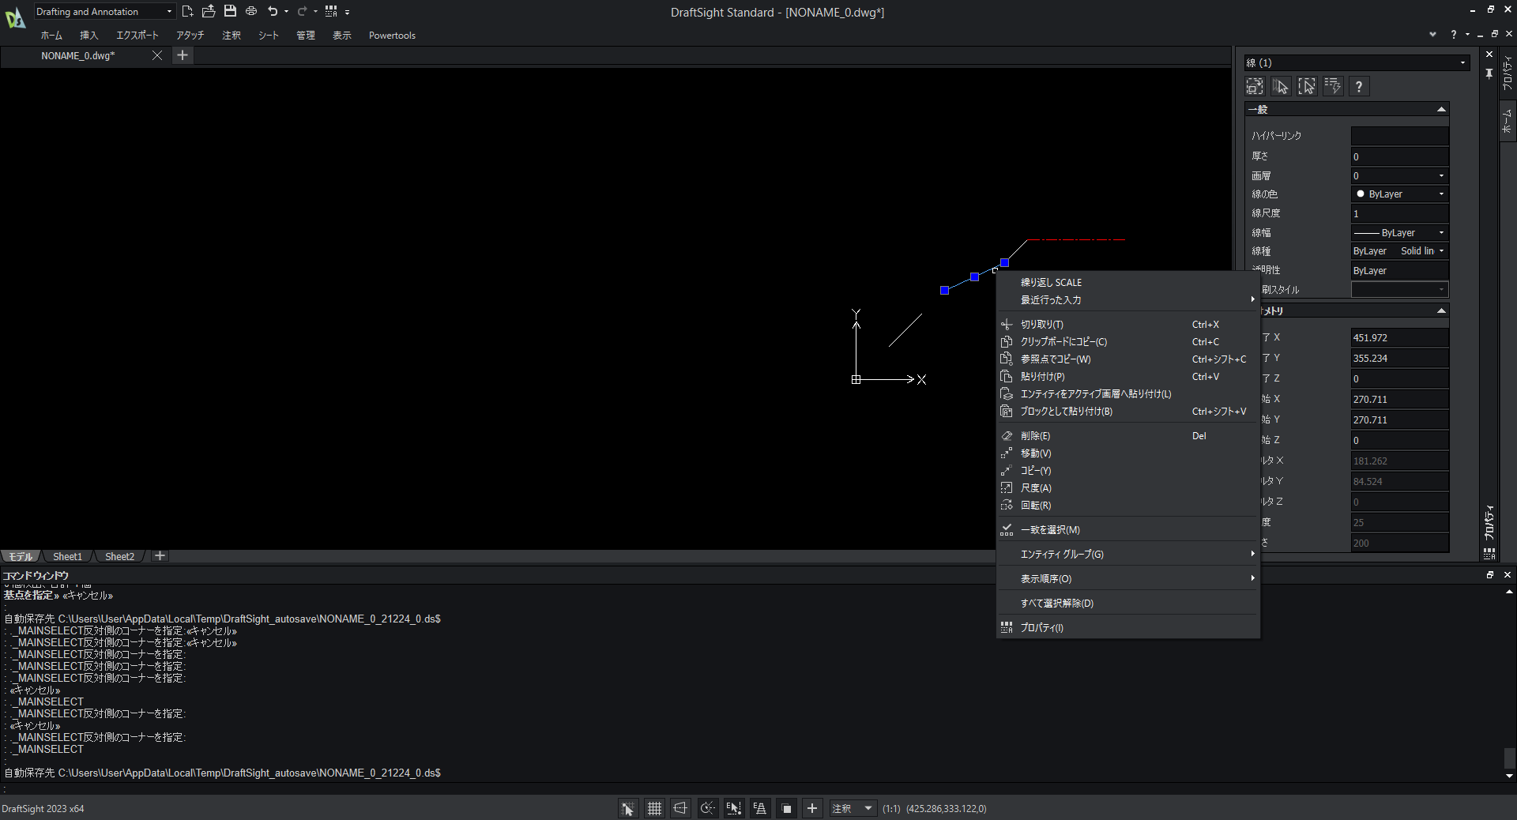Click the Save floppy disk icon
Screen dimensions: 1517x820
click(230, 11)
